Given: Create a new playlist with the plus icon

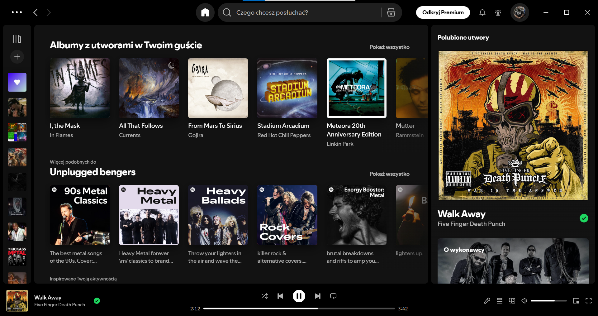Looking at the screenshot, I should coord(17,57).
